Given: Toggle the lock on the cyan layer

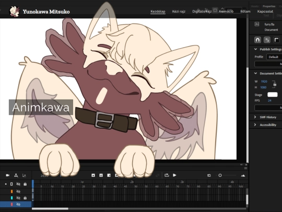Looking at the screenshot, I should 25,198.
